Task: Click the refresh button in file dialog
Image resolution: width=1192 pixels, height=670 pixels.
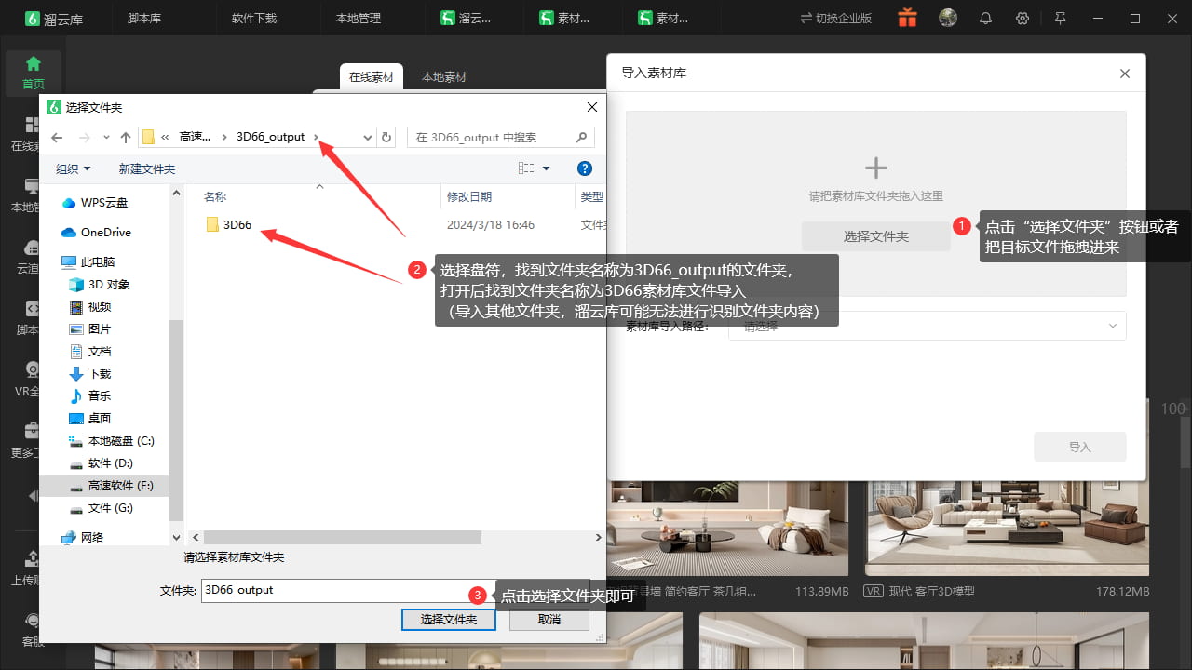Action: coord(387,137)
